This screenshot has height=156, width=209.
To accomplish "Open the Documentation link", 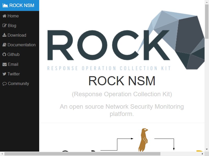I will point(19,45).
